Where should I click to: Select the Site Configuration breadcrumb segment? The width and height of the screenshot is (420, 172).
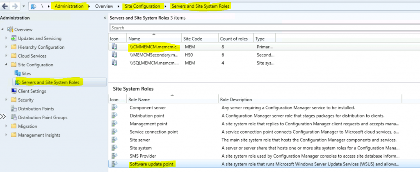tap(142, 6)
